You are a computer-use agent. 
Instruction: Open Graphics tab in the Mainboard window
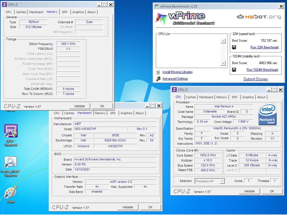[126, 113]
